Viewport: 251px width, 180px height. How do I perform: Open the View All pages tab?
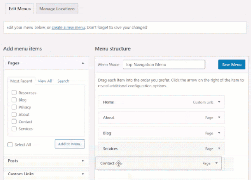[x=45, y=81]
